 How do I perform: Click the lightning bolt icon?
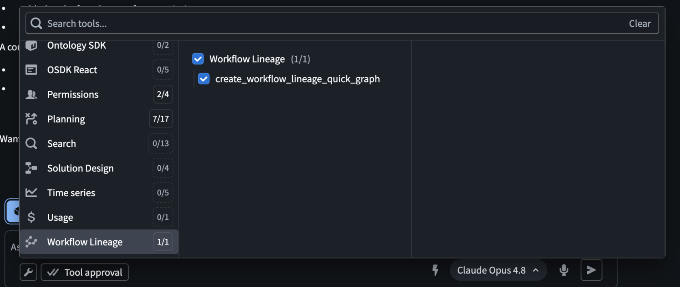(x=435, y=270)
